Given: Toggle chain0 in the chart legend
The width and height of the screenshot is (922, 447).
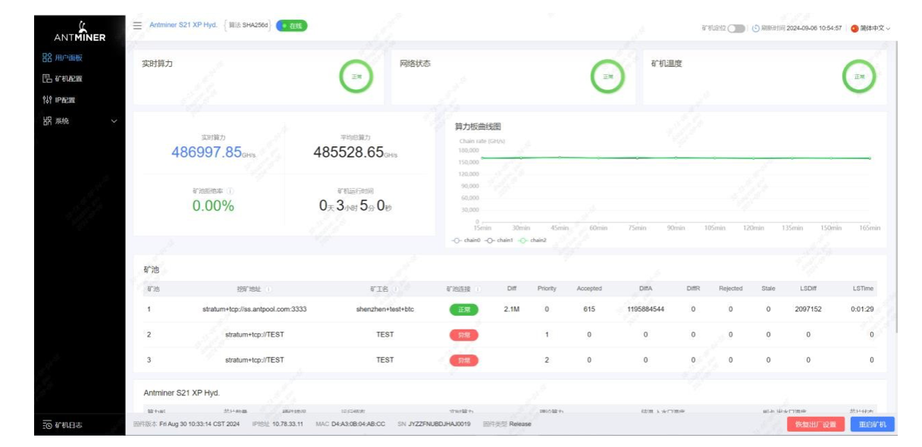Looking at the screenshot, I should point(466,240).
